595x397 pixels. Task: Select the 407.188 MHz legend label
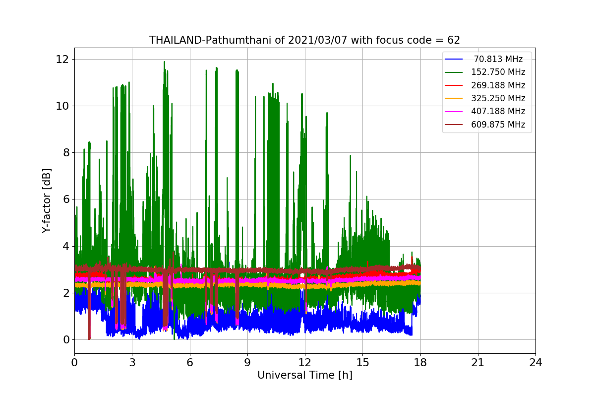click(x=498, y=111)
